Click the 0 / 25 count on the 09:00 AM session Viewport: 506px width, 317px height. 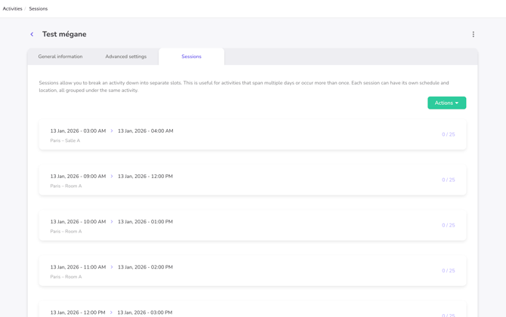(x=448, y=180)
